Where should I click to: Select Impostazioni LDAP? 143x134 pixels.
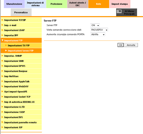point(21,30)
